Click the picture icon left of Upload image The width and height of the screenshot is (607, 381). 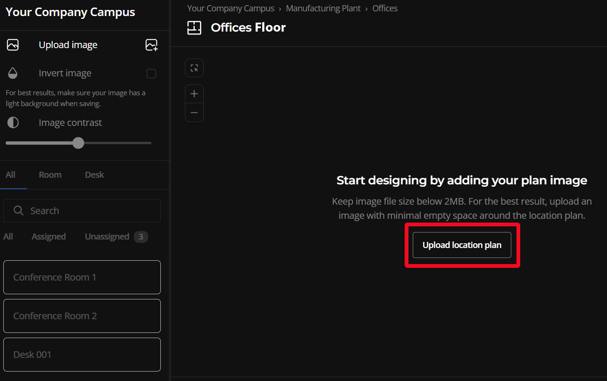click(x=13, y=45)
